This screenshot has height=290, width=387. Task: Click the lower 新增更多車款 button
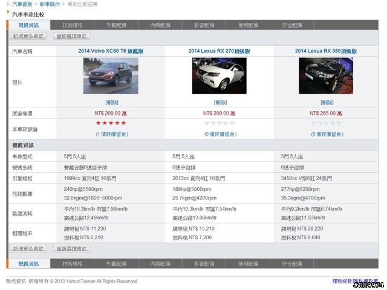[28, 248]
